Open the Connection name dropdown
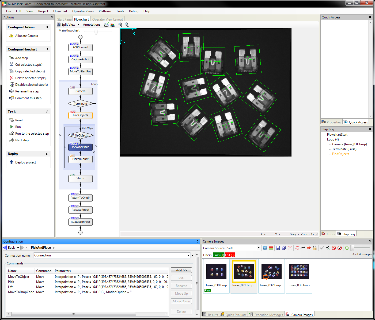 tap(188, 256)
